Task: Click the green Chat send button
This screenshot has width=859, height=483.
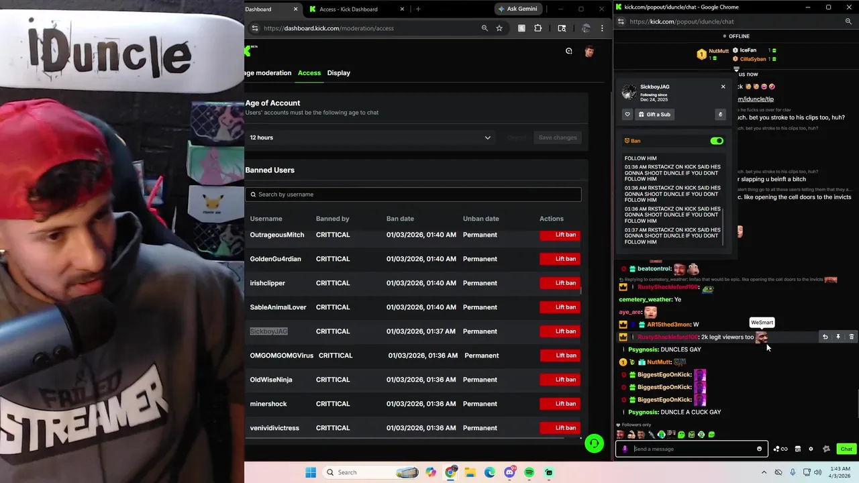Action: (846, 449)
